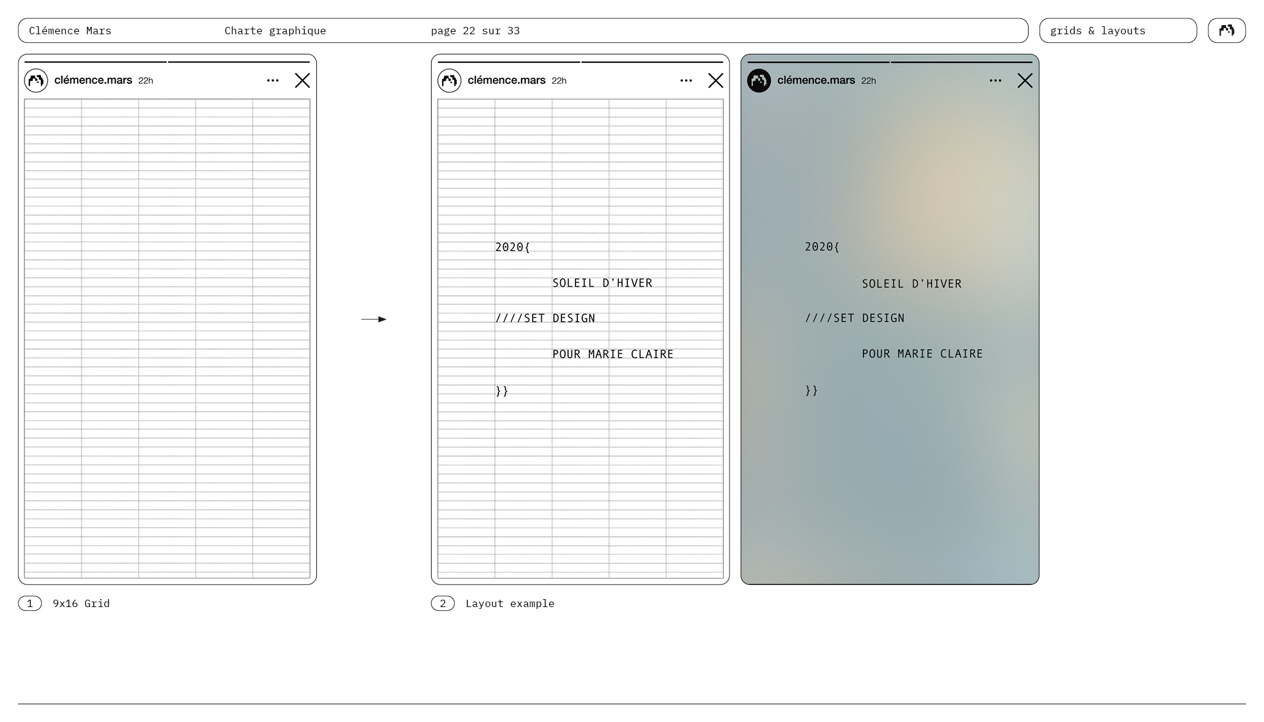This screenshot has width=1264, height=722.
Task: Close the middle story with the X icon
Action: pyautogui.click(x=715, y=80)
